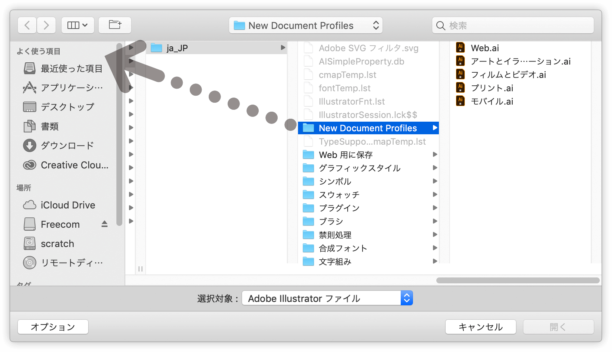Open the New Document Profiles path popup
The image size is (612, 352).
pos(306,25)
